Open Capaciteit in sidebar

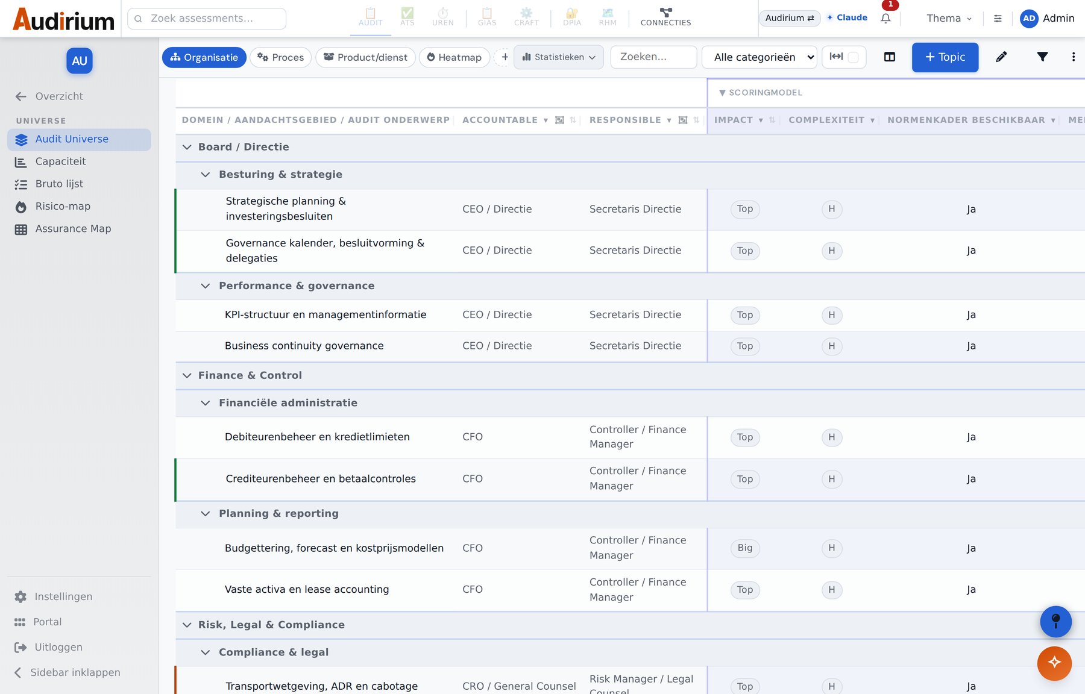pos(79,161)
